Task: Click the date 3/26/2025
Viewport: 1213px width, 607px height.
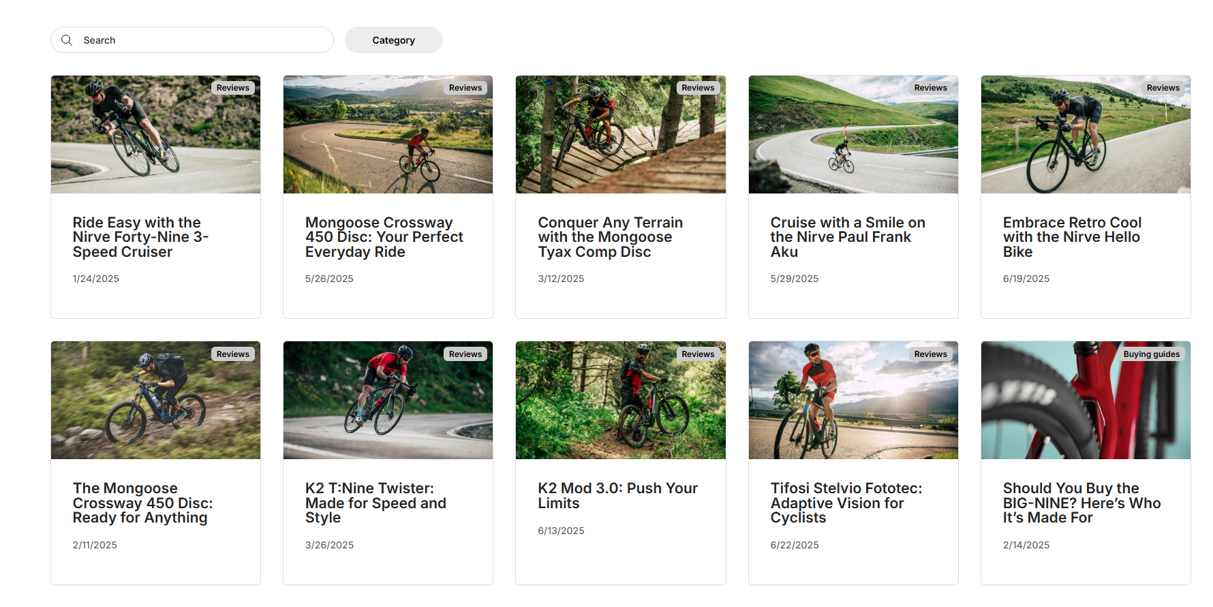Action: 330,545
